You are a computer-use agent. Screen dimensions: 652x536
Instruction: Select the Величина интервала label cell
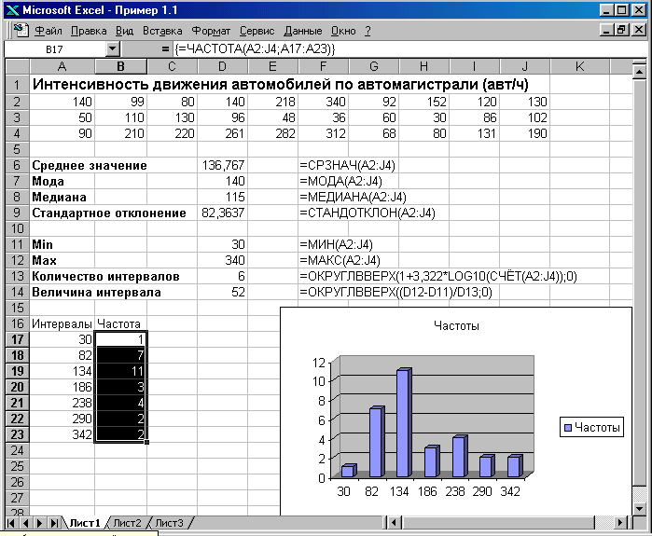click(x=96, y=292)
